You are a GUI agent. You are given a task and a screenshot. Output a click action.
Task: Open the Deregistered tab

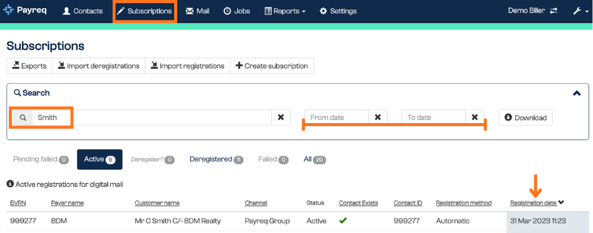click(x=216, y=159)
